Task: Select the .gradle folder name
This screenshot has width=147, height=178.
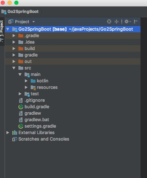Action: (32, 36)
